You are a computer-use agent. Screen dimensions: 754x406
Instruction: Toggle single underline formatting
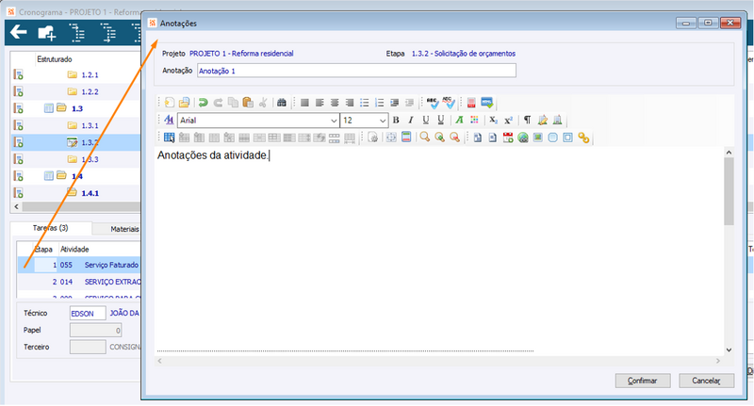pos(426,120)
